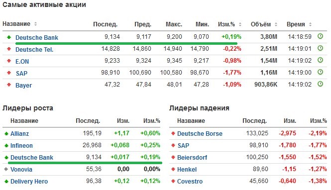Screen dimensions: 331x190
Task: Sort by Изм.% column arrows in active stocks
Action: pyautogui.click(x=240, y=24)
